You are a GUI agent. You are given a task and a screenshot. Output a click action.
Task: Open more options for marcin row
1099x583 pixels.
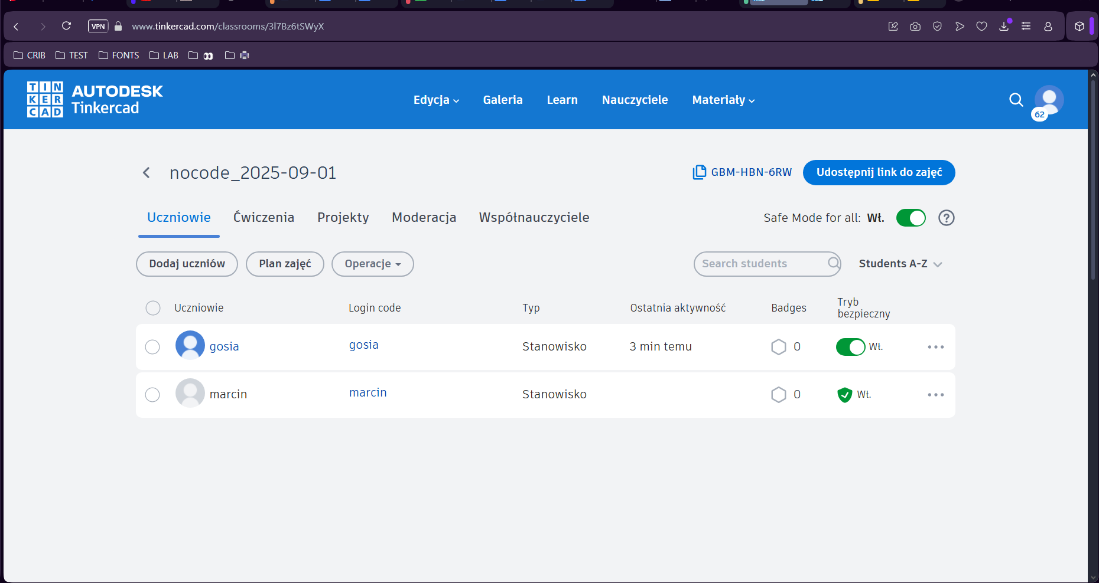coord(935,395)
